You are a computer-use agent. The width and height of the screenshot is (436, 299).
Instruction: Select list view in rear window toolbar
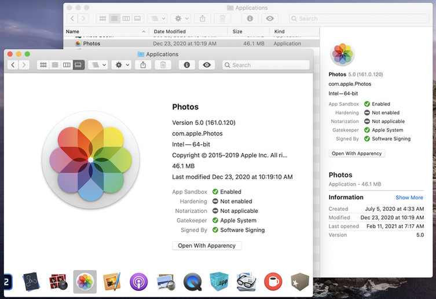[x=114, y=19]
